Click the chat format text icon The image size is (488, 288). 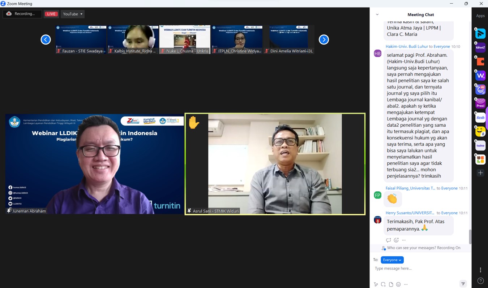click(376, 284)
